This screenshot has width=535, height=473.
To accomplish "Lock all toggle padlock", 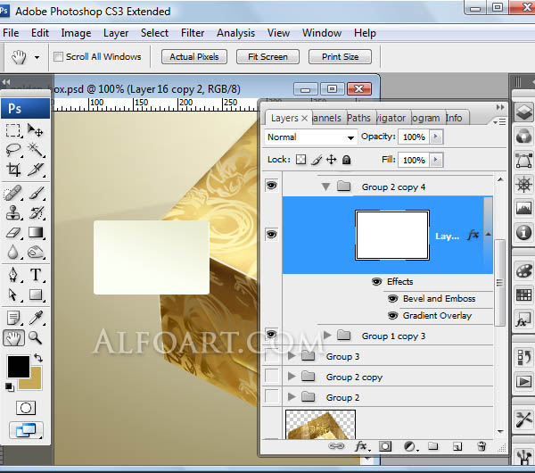I will click(346, 160).
